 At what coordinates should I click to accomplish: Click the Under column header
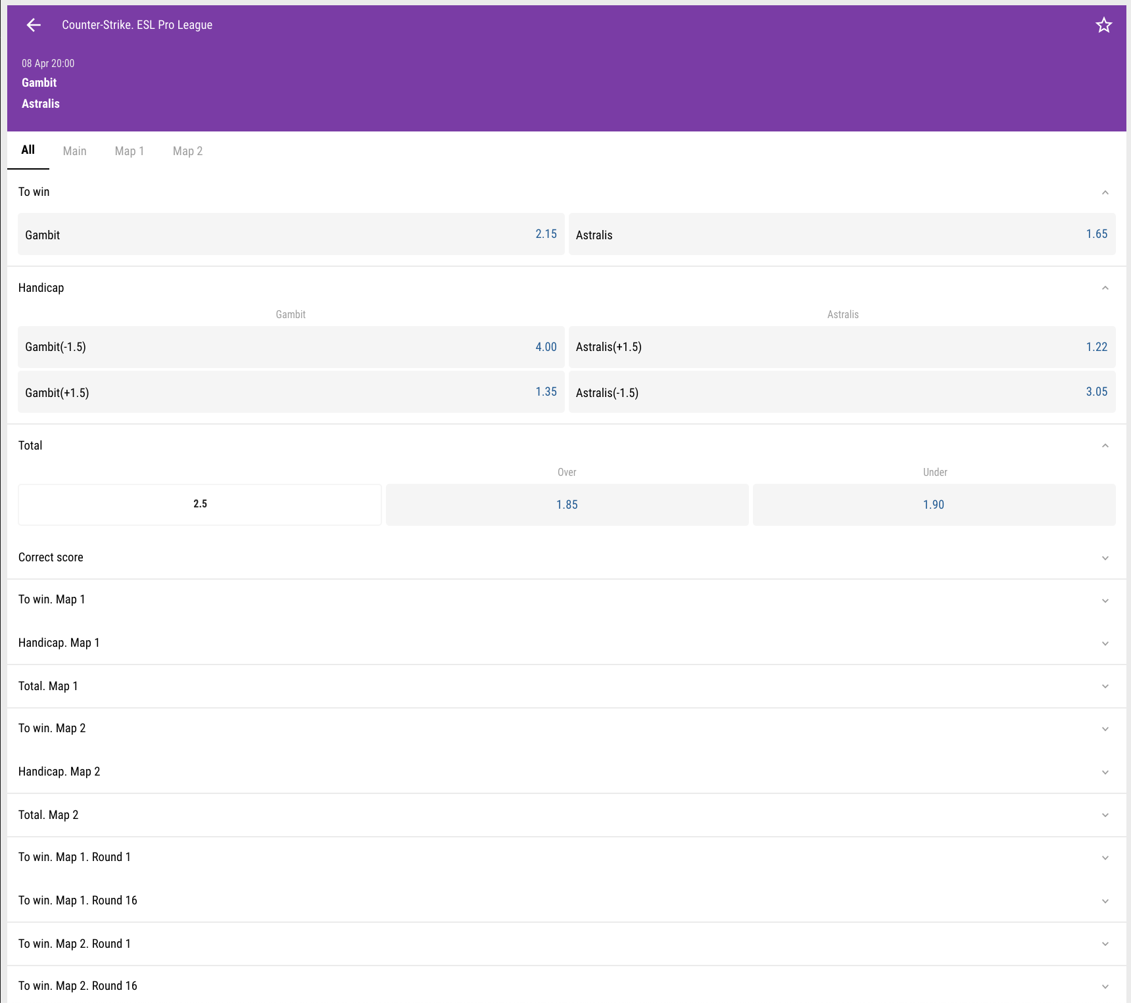[935, 472]
